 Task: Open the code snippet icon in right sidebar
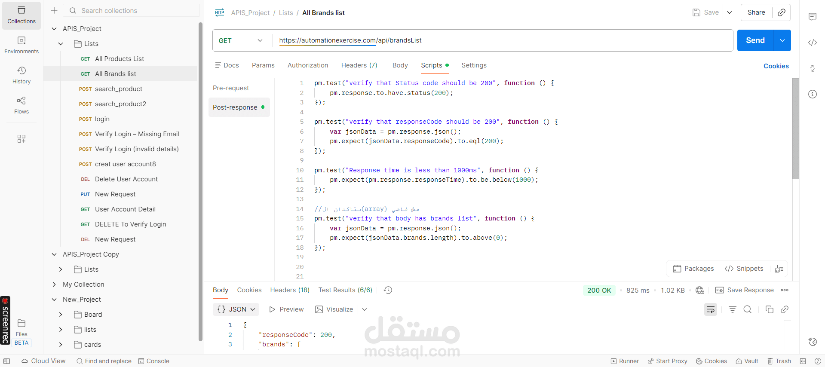(x=813, y=43)
